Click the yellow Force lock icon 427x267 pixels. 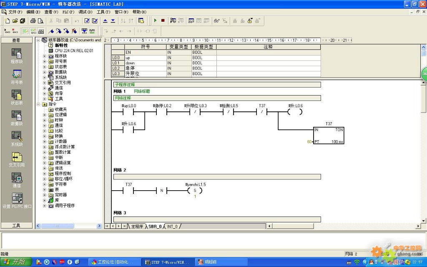coord(250,21)
